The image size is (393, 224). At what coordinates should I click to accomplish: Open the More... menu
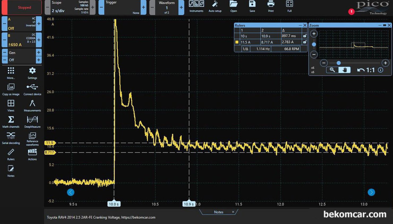coord(11,73)
